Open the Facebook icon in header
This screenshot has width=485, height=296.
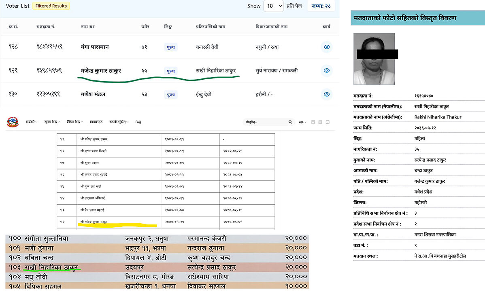click(313, 122)
